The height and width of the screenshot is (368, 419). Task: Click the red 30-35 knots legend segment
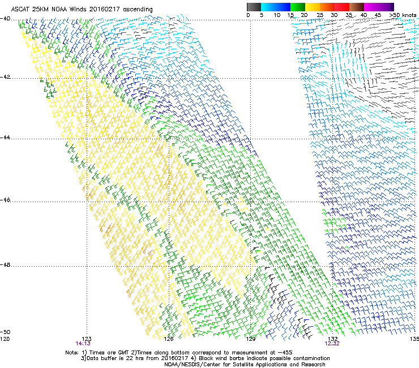[342, 7]
